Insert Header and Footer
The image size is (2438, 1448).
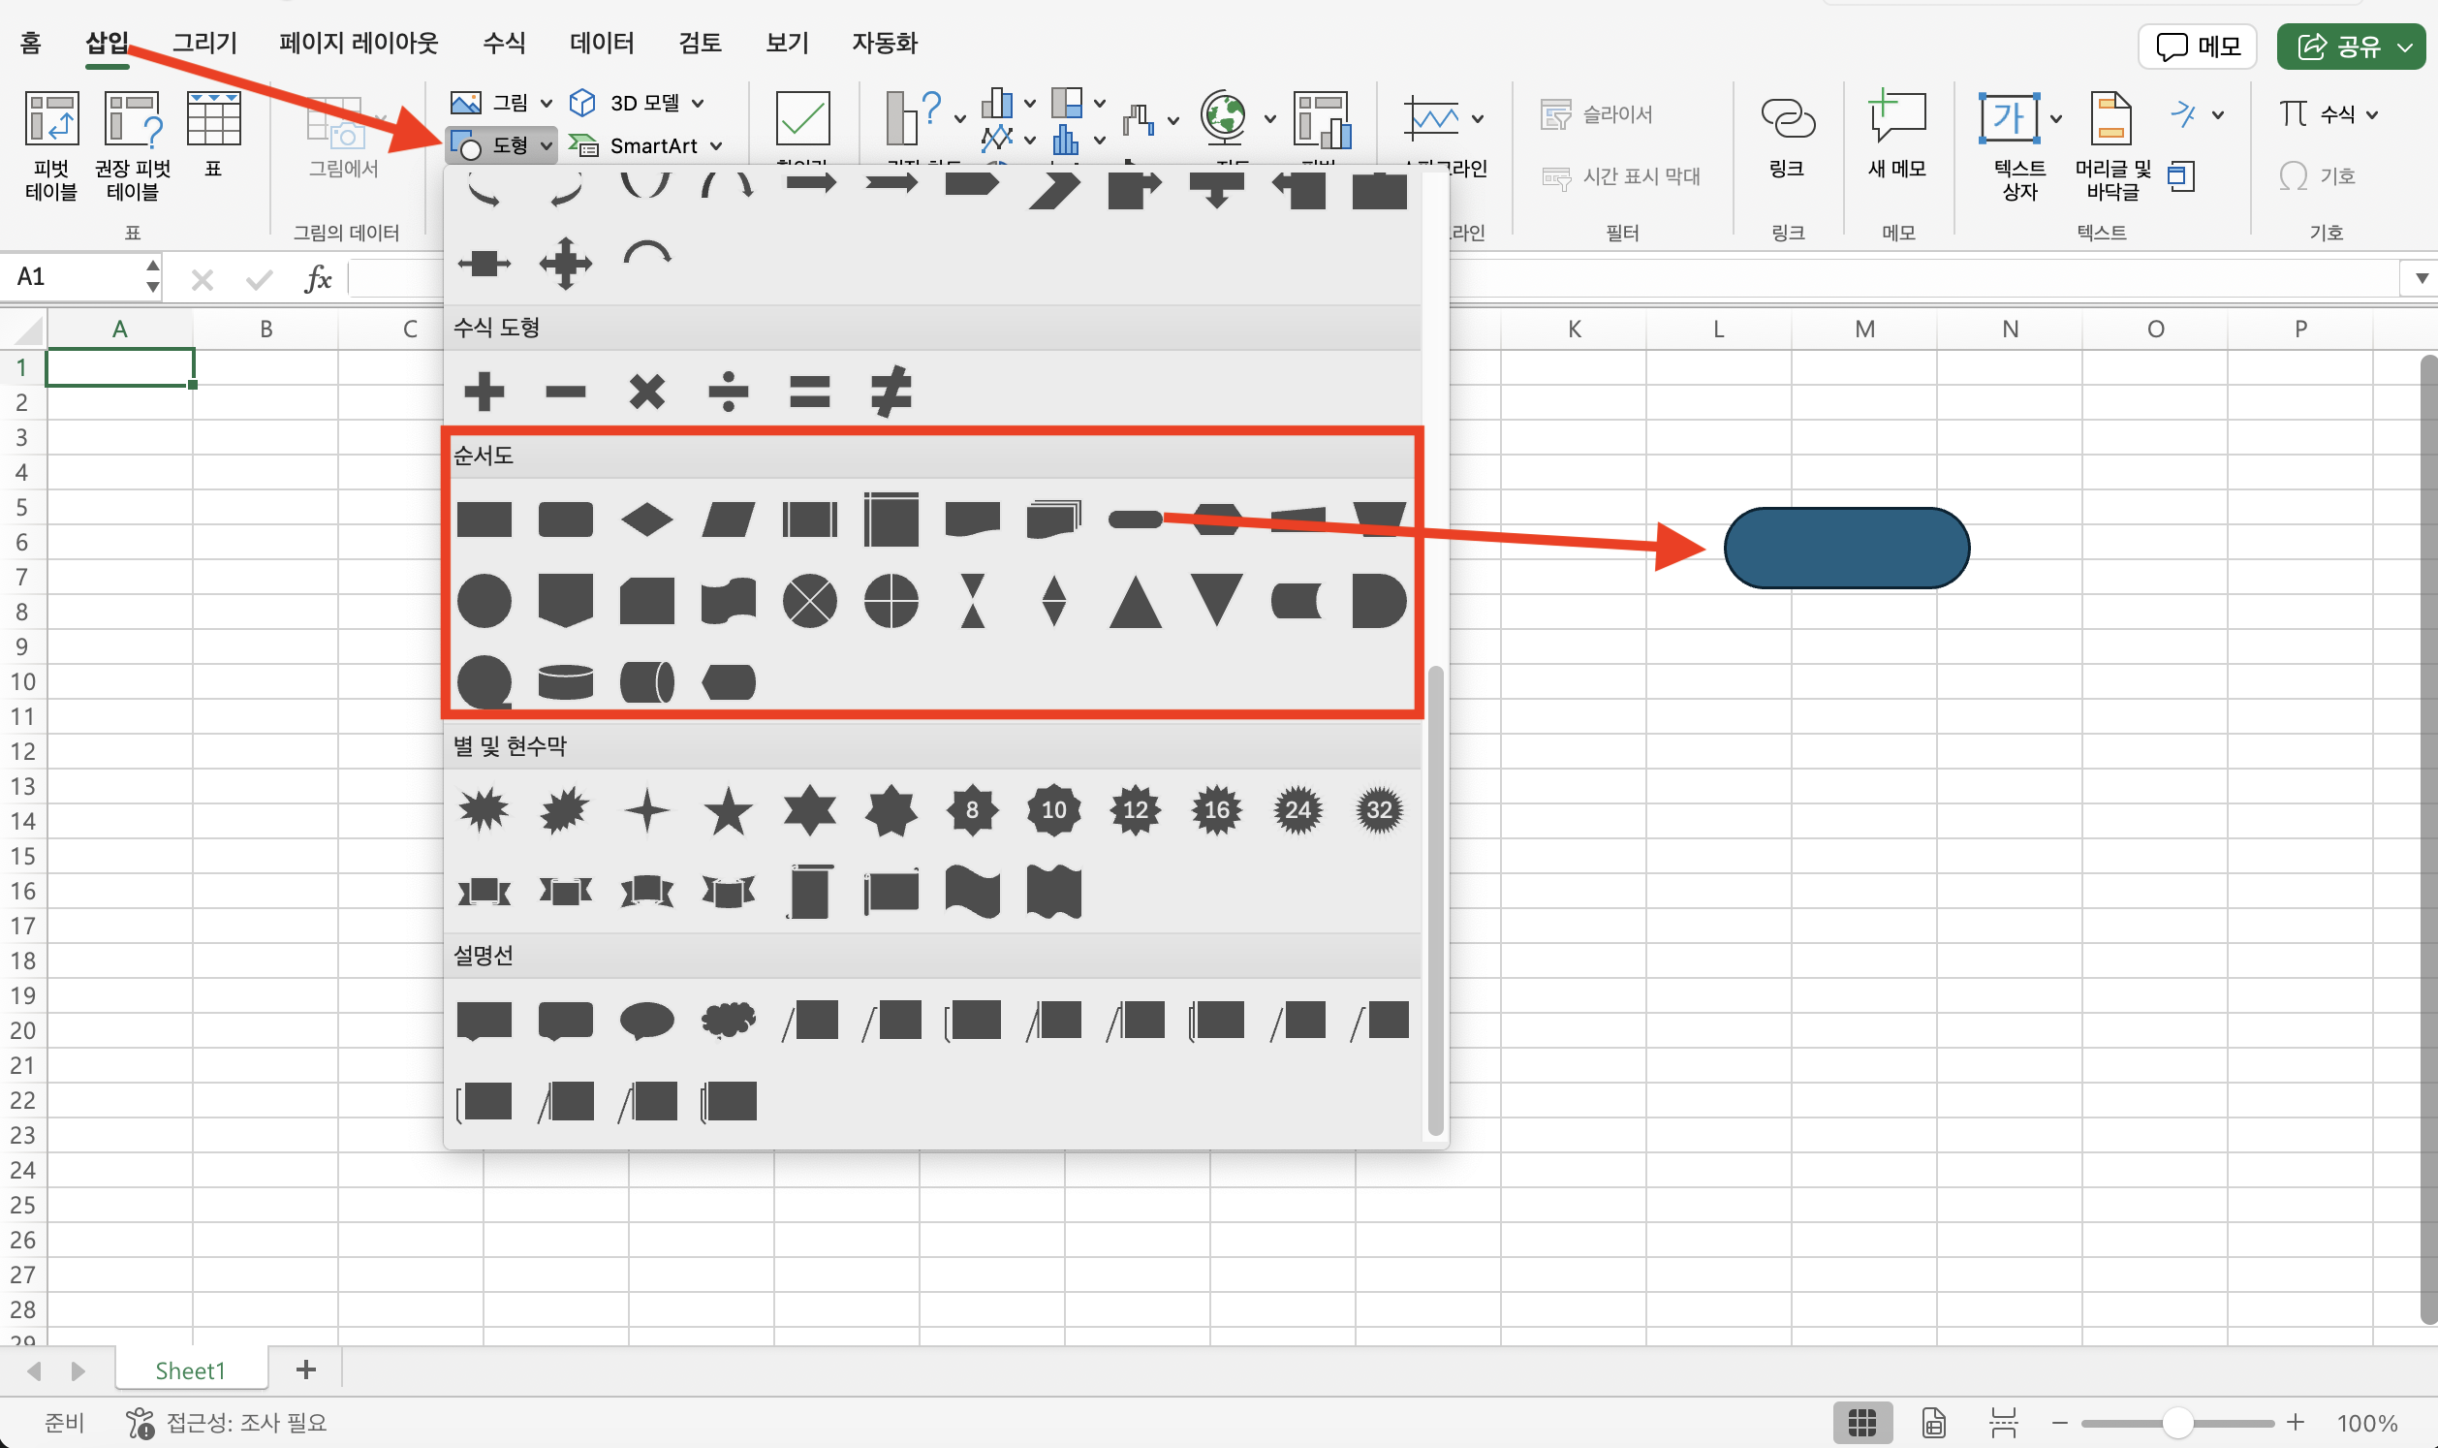[2112, 146]
